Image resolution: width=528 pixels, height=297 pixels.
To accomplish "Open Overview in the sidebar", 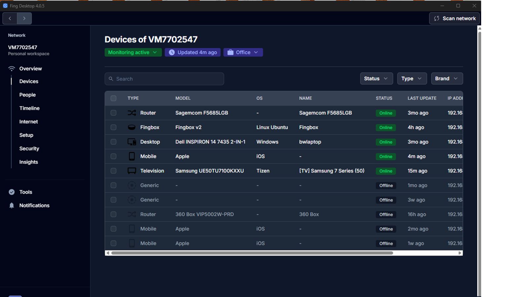I will click(x=30, y=69).
